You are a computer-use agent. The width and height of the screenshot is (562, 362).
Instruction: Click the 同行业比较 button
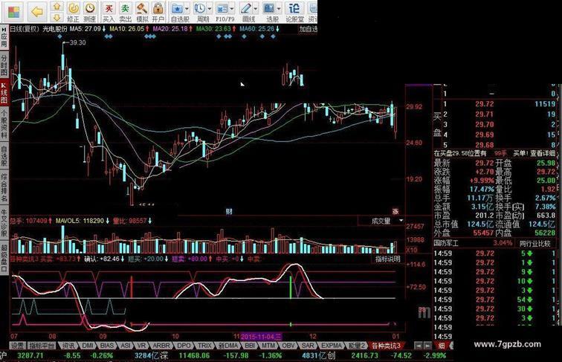(535, 243)
